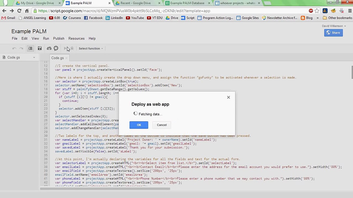
Task: Switch to the Recent - Google Drive tab
Action: tap(136, 3)
